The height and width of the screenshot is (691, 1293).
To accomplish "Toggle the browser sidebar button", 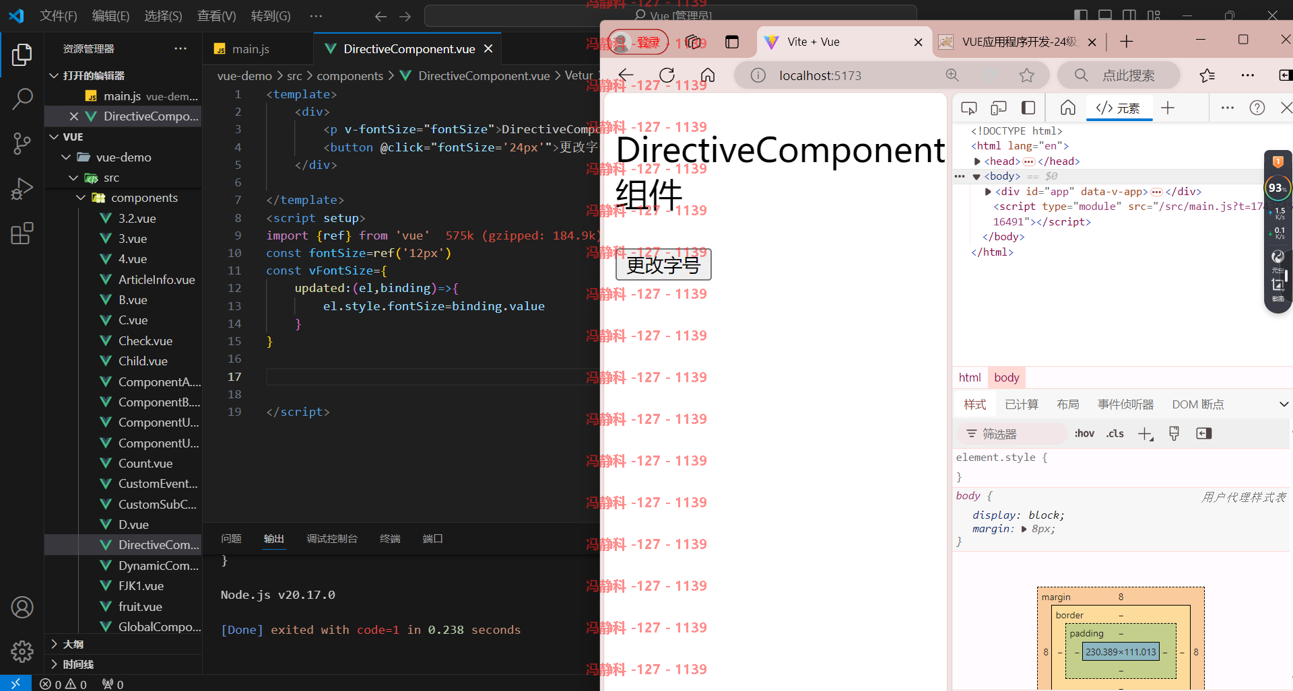I will point(1285,75).
